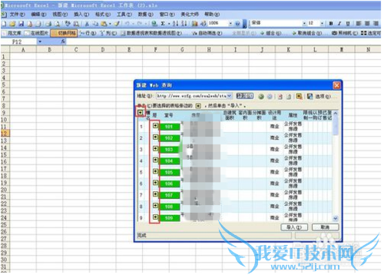Toggle Underline formatting
Image resolution: width=384 pixels, height=278 pixels.
point(348,24)
